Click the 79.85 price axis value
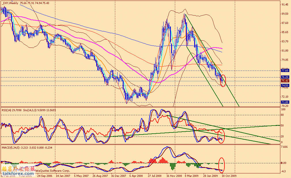Image resolution: width=291 pixels, height=178 pixels. tap(285, 60)
